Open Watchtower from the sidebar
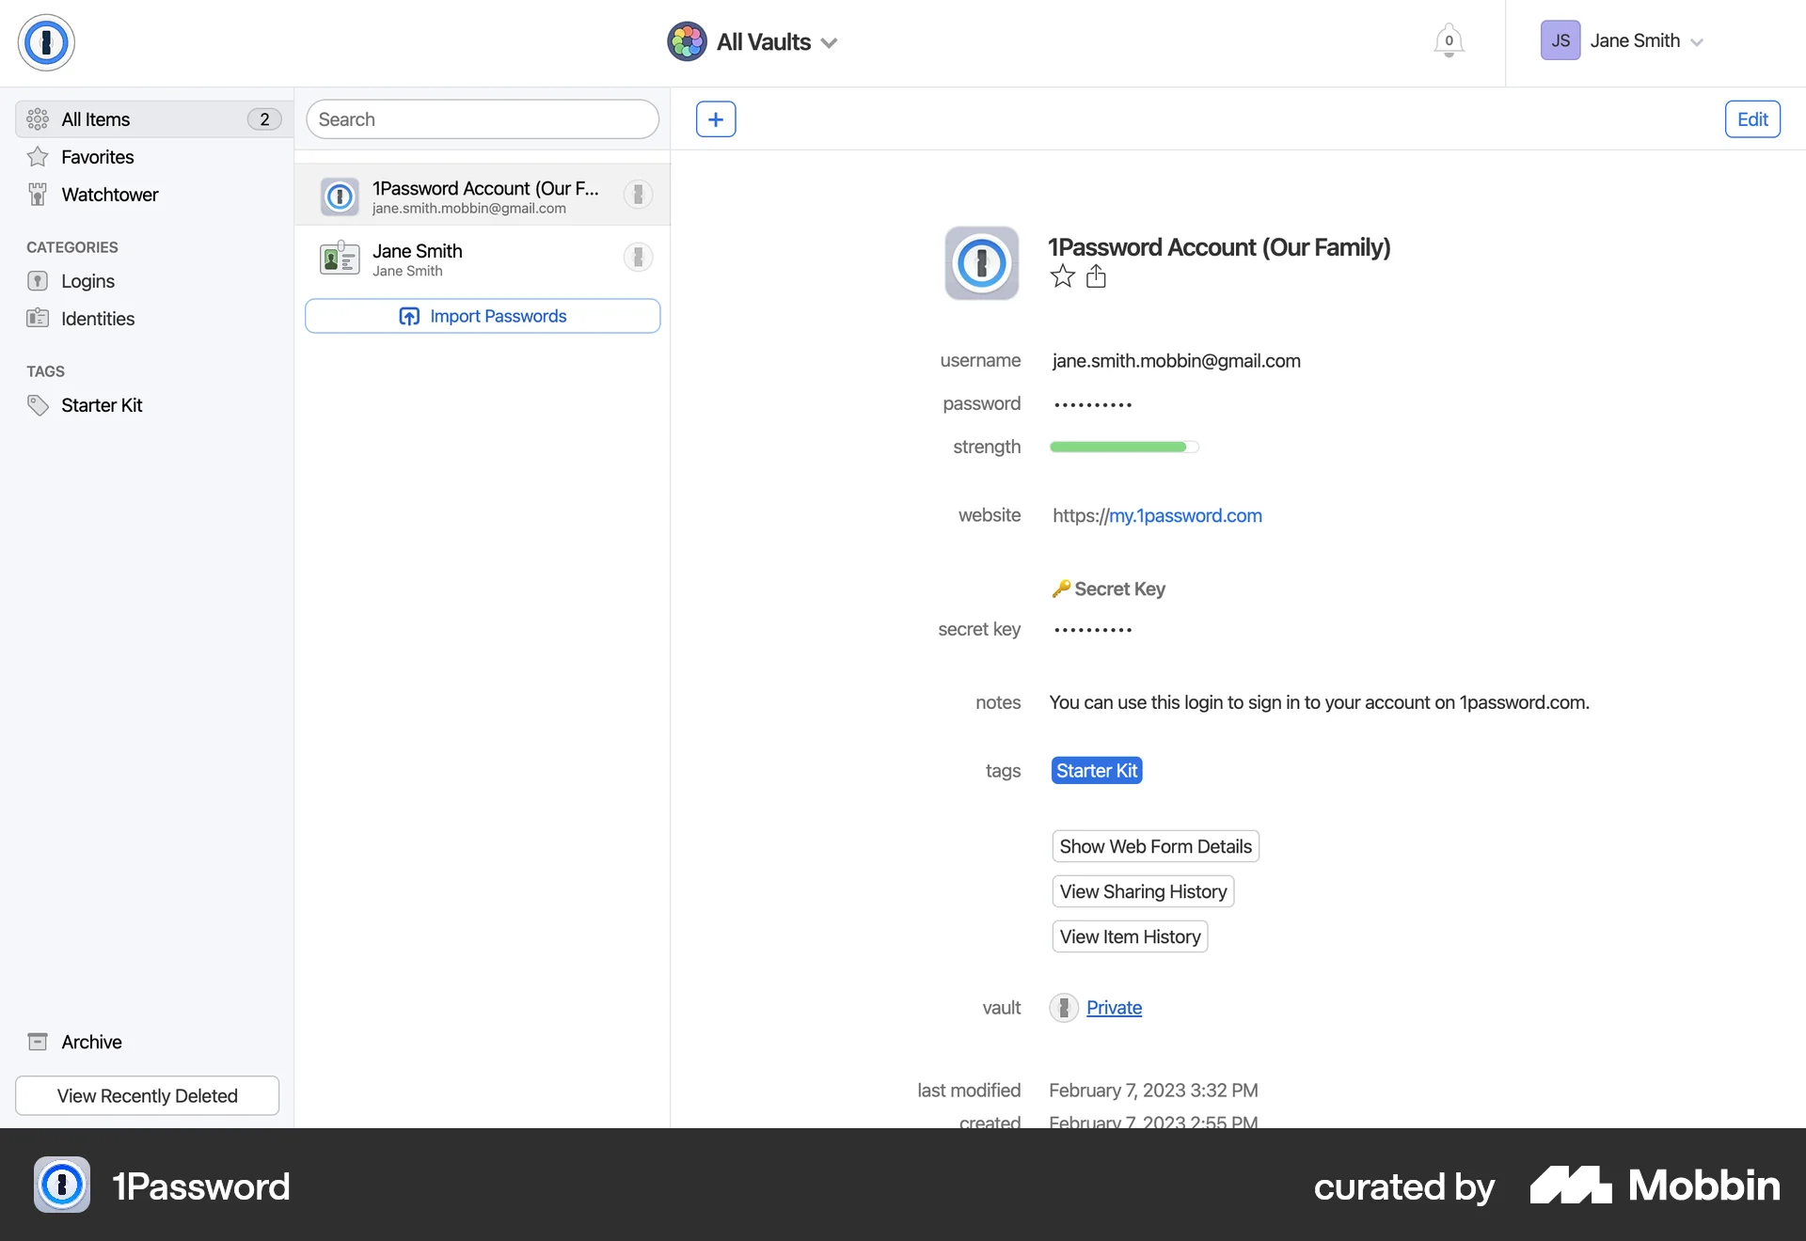1806x1241 pixels. tap(109, 195)
